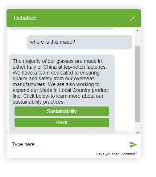This screenshot has width=156, height=177.
Task: Click the green send arrow icon
Action: 133,145
